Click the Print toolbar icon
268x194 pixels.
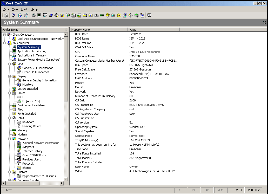pos(6,15)
